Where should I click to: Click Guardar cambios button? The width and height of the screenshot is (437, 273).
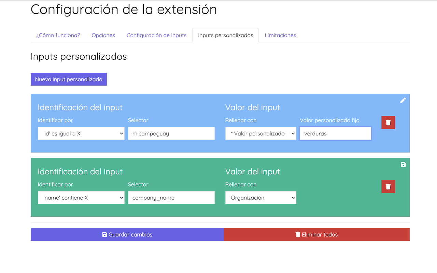127,234
